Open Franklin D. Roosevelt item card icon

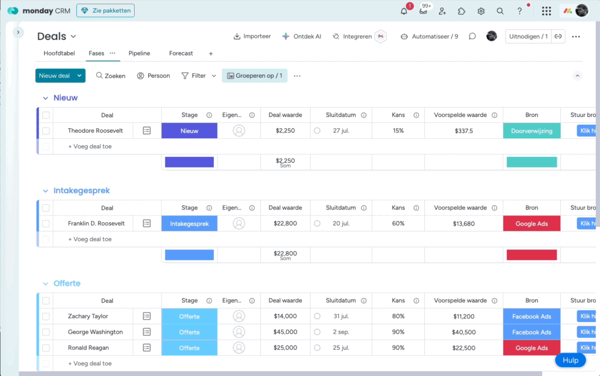point(147,223)
